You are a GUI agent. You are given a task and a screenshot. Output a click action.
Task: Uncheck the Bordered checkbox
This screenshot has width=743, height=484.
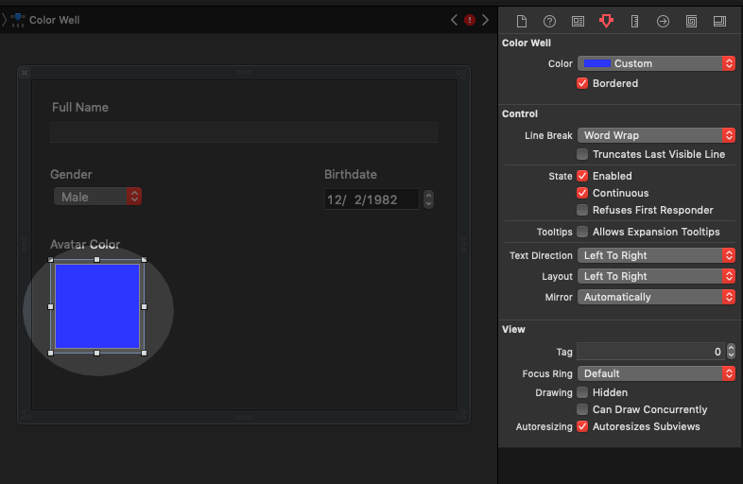click(x=583, y=83)
